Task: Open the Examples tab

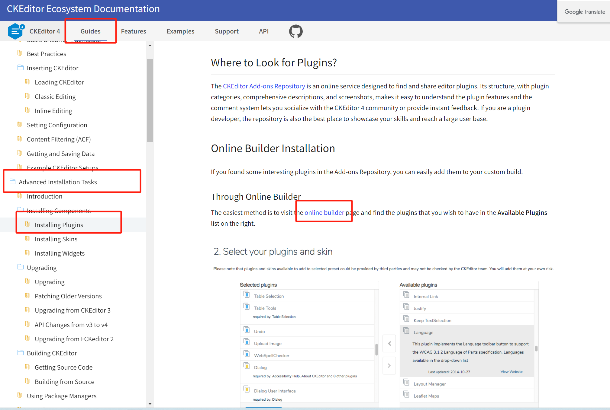Action: [180, 31]
